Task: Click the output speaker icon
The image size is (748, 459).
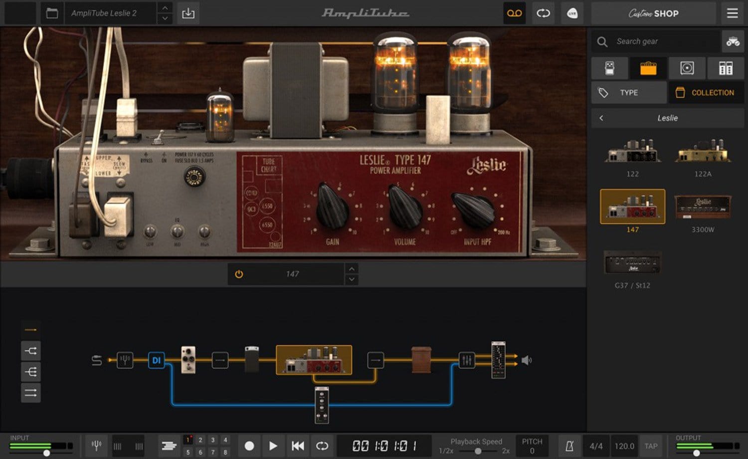Action: tap(527, 360)
